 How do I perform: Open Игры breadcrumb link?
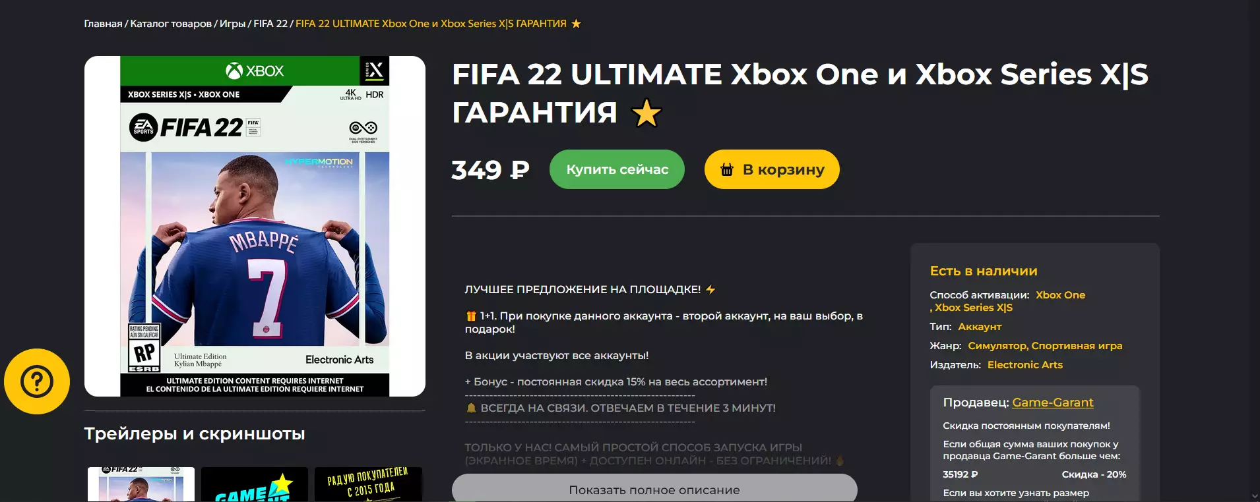[x=232, y=24]
